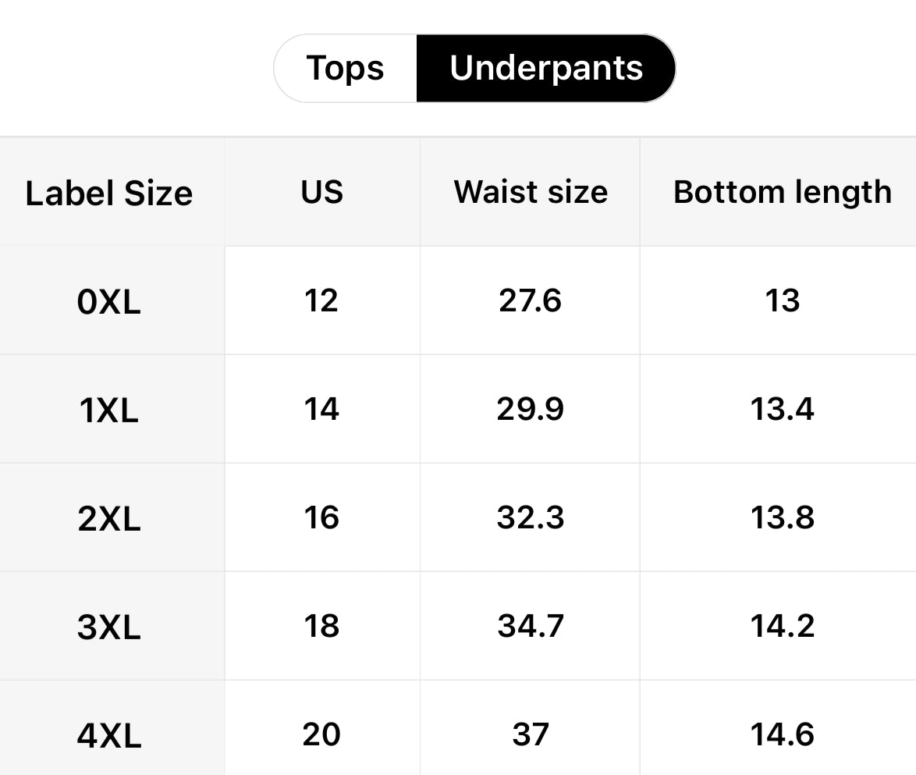This screenshot has width=916, height=775.
Task: Select the Underpants tab
Action: pyautogui.click(x=546, y=69)
